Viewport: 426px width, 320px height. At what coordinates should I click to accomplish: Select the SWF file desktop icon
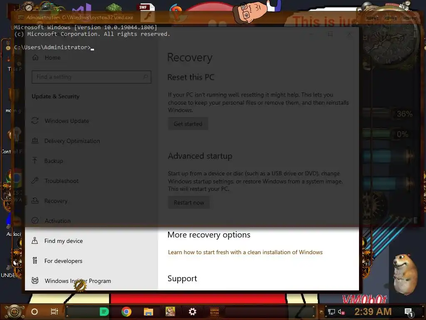(x=148, y=13)
